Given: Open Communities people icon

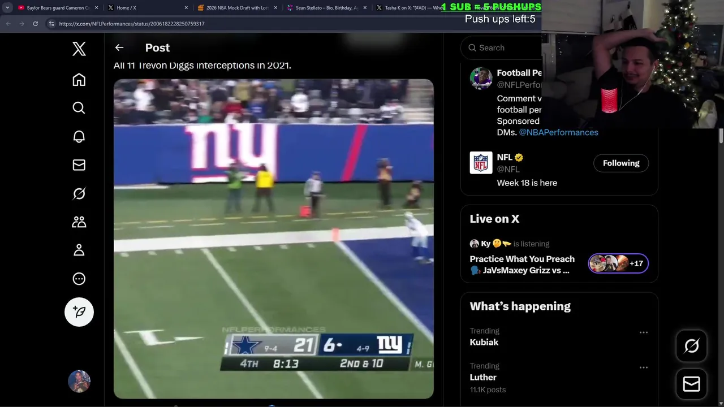Looking at the screenshot, I should (x=79, y=222).
